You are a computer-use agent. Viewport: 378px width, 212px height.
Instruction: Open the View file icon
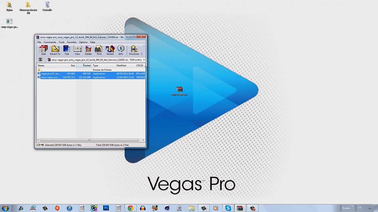click(77, 50)
